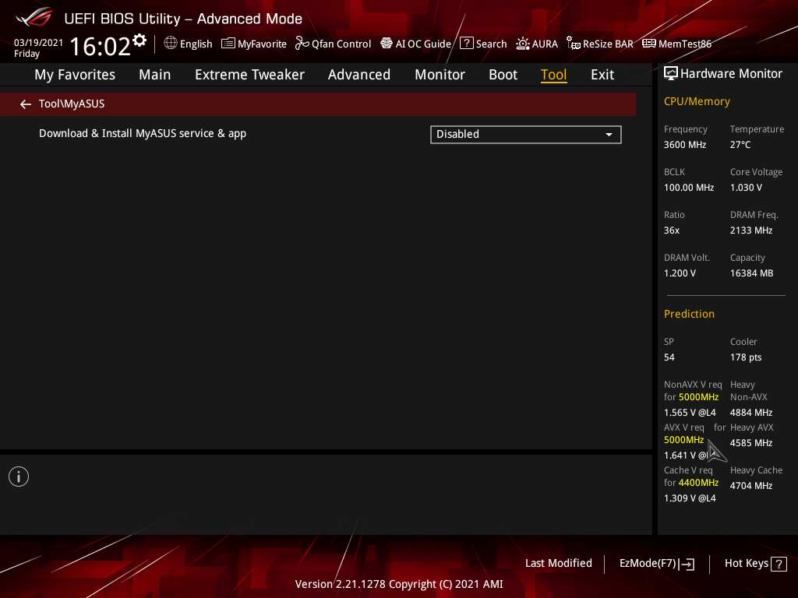Screen dimensions: 798x598
Task: Switch to My Favorites tab
Action: click(75, 75)
